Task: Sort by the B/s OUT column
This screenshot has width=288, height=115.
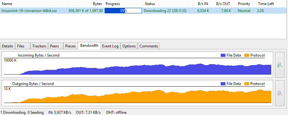Action: [221, 4]
